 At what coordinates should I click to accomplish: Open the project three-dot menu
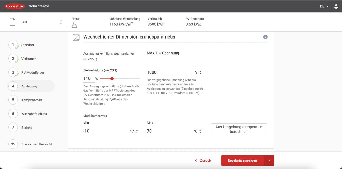61,22
